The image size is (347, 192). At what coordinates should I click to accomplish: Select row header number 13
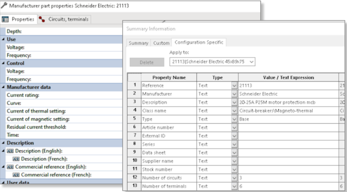134,186
